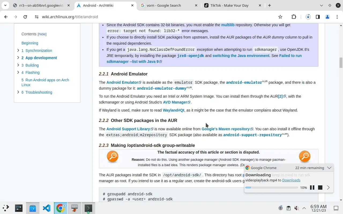Switch to the rr3---sn-ab5l6nrl.googlevideo tab

tap(42, 5)
